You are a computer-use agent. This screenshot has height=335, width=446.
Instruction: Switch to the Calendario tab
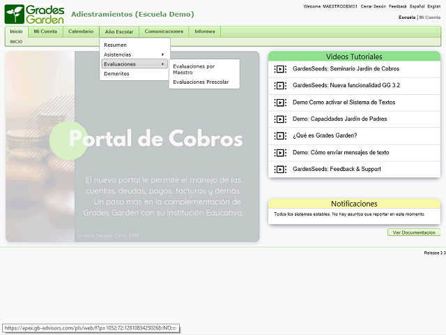point(81,31)
